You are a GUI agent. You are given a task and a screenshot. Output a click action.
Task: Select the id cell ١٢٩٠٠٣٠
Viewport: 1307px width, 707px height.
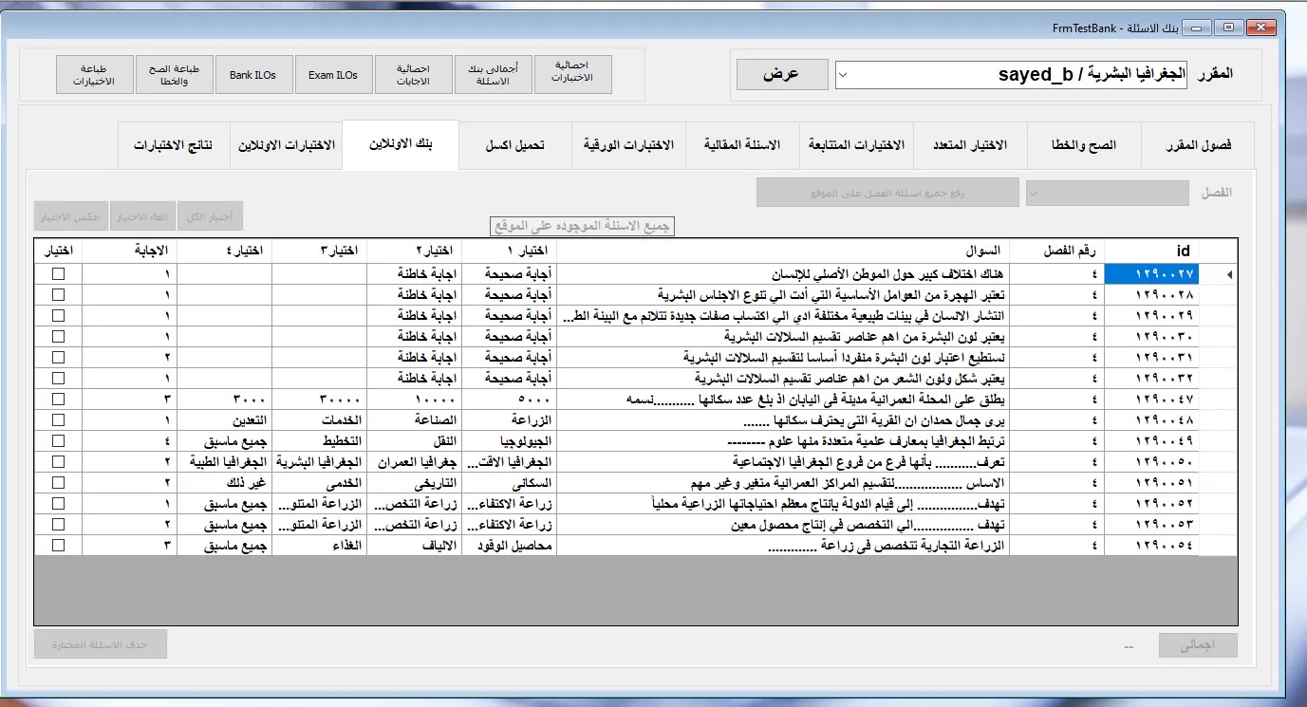click(1151, 336)
